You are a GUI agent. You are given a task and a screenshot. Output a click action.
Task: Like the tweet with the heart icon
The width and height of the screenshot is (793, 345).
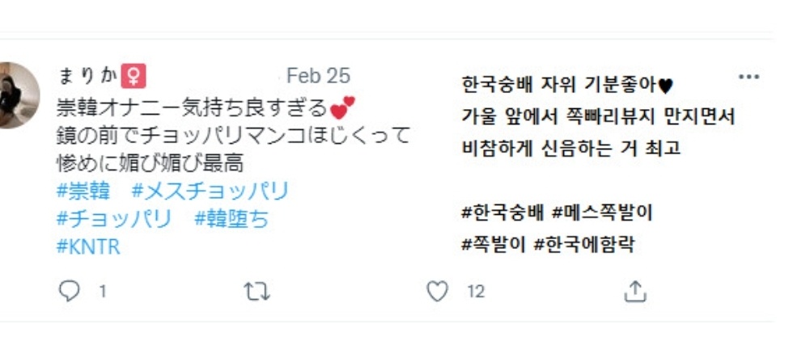438,291
